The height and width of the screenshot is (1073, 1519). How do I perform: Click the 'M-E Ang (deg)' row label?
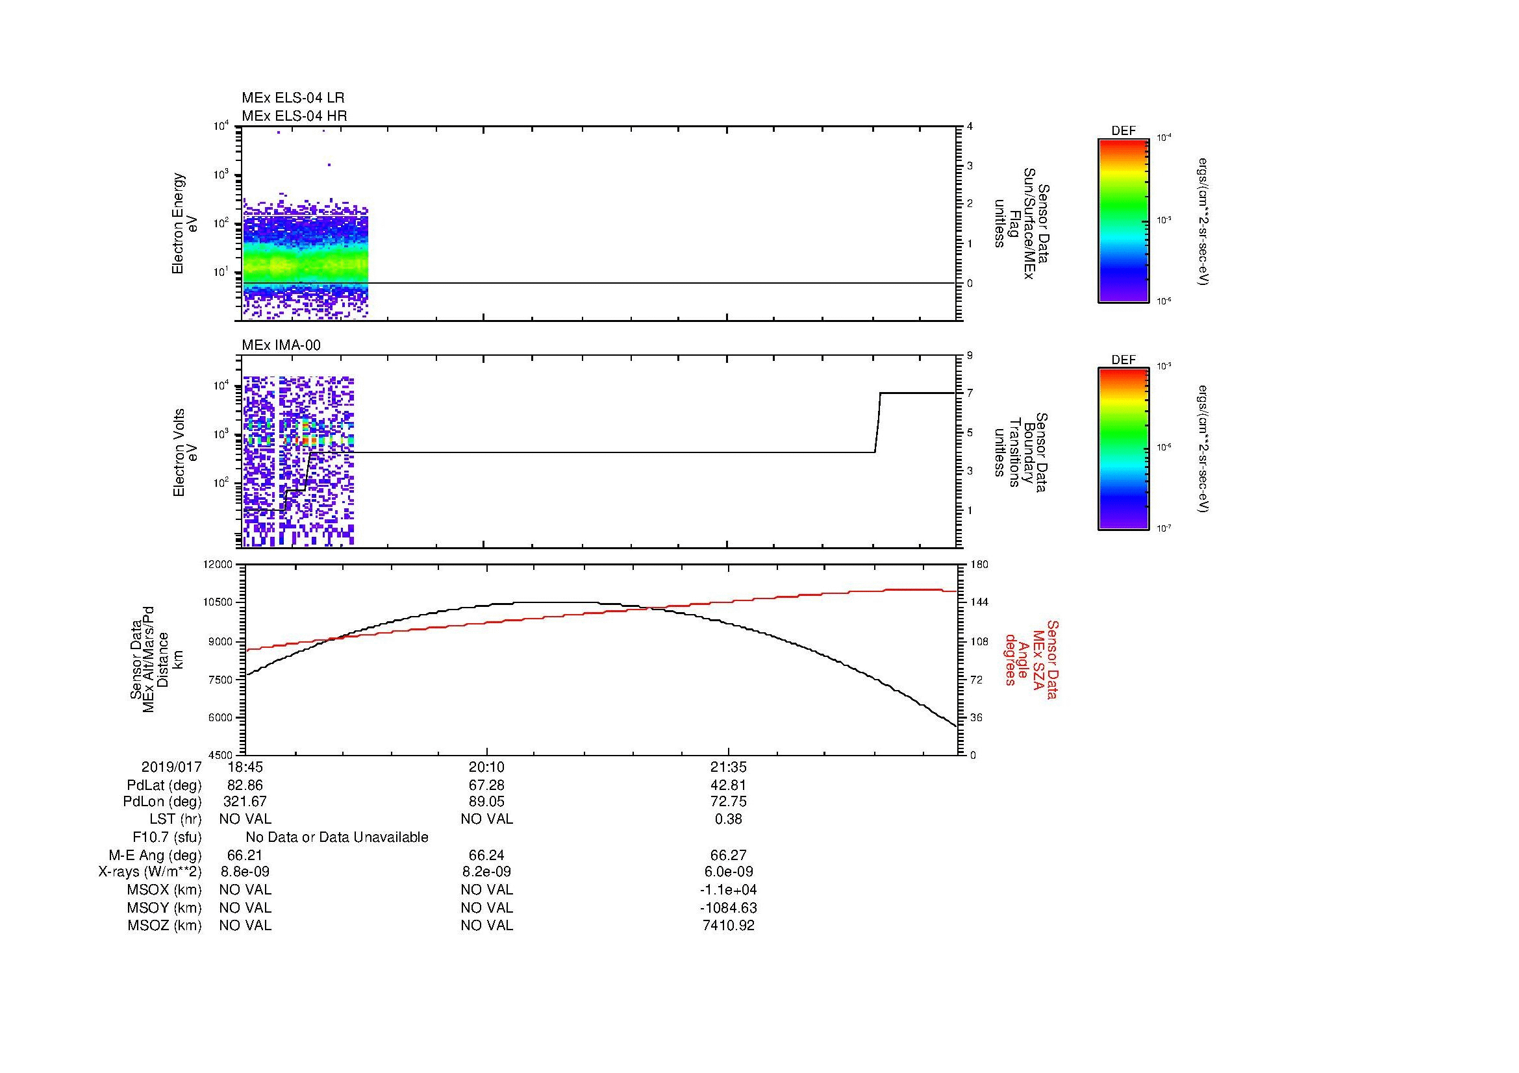(155, 855)
